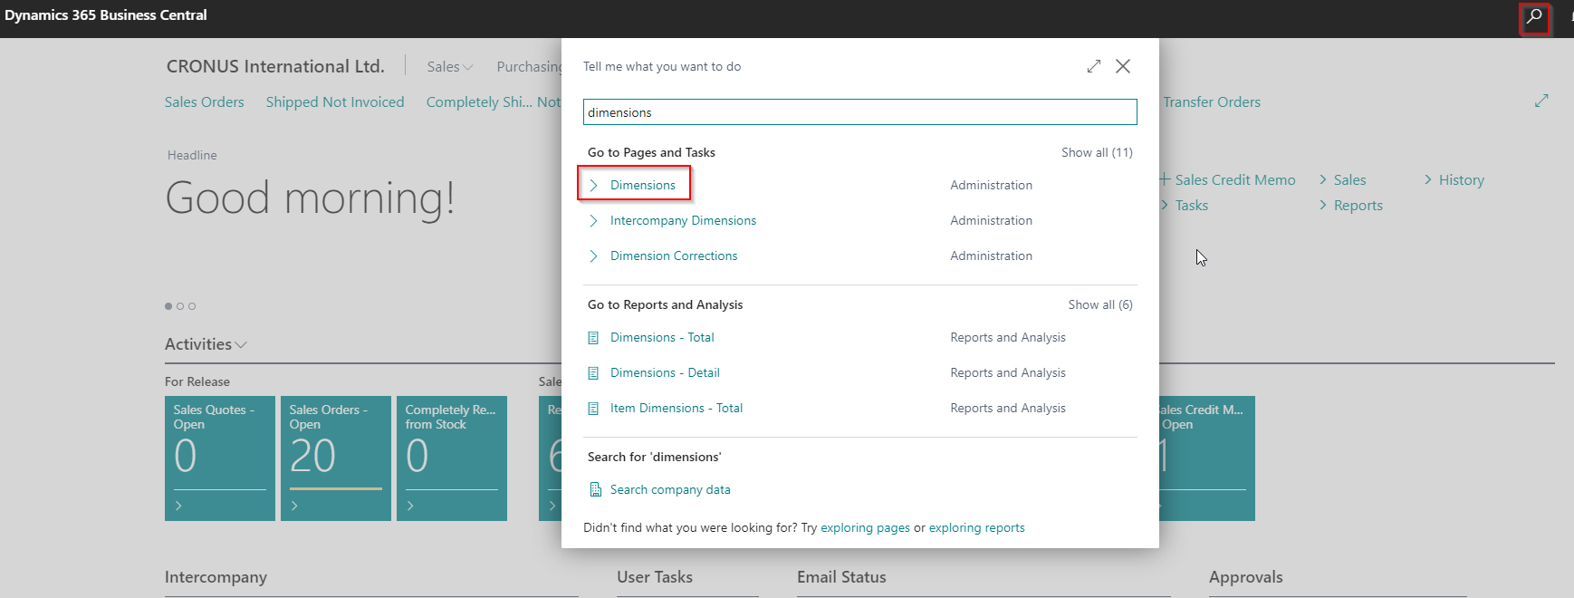The image size is (1574, 598).
Task: Click arrow on Sales Quotes tile
Action: click(178, 506)
